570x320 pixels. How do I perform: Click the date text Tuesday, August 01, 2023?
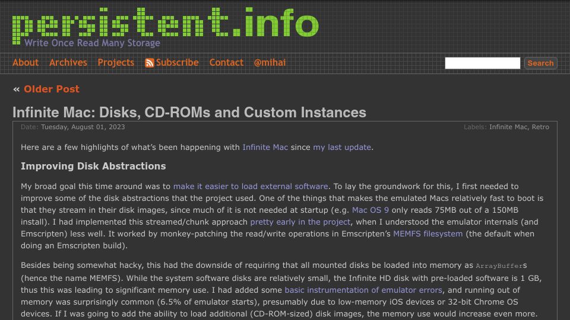click(83, 127)
